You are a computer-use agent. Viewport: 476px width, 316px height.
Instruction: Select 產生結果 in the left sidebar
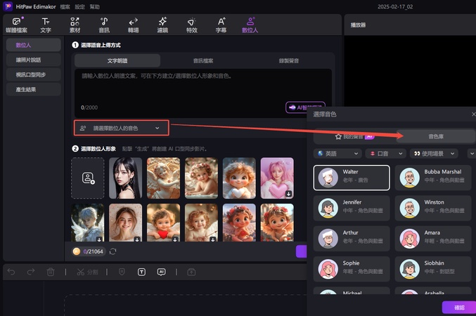point(33,89)
